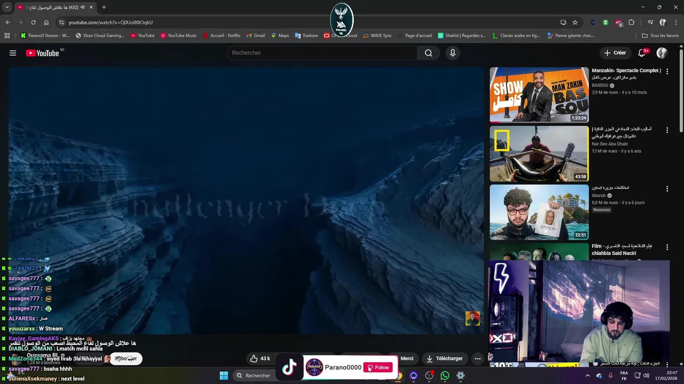Open the Parano0 Stream bookmark
Screen dimensions: 684x384
(x=45, y=36)
